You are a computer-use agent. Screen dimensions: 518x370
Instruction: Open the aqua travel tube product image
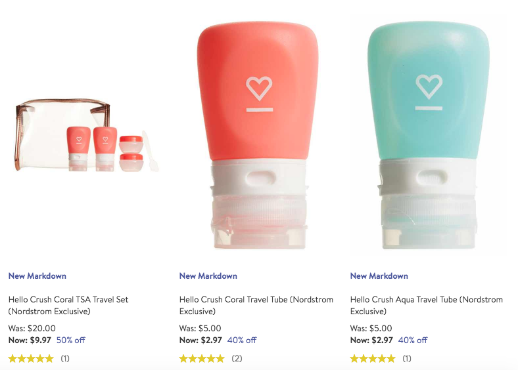pyautogui.click(x=429, y=135)
